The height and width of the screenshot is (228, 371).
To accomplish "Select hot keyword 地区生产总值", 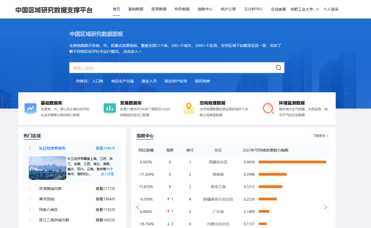I will coord(122,81).
